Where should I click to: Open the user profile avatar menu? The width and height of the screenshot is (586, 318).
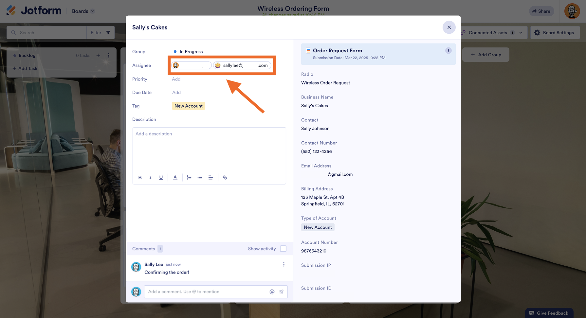572,11
